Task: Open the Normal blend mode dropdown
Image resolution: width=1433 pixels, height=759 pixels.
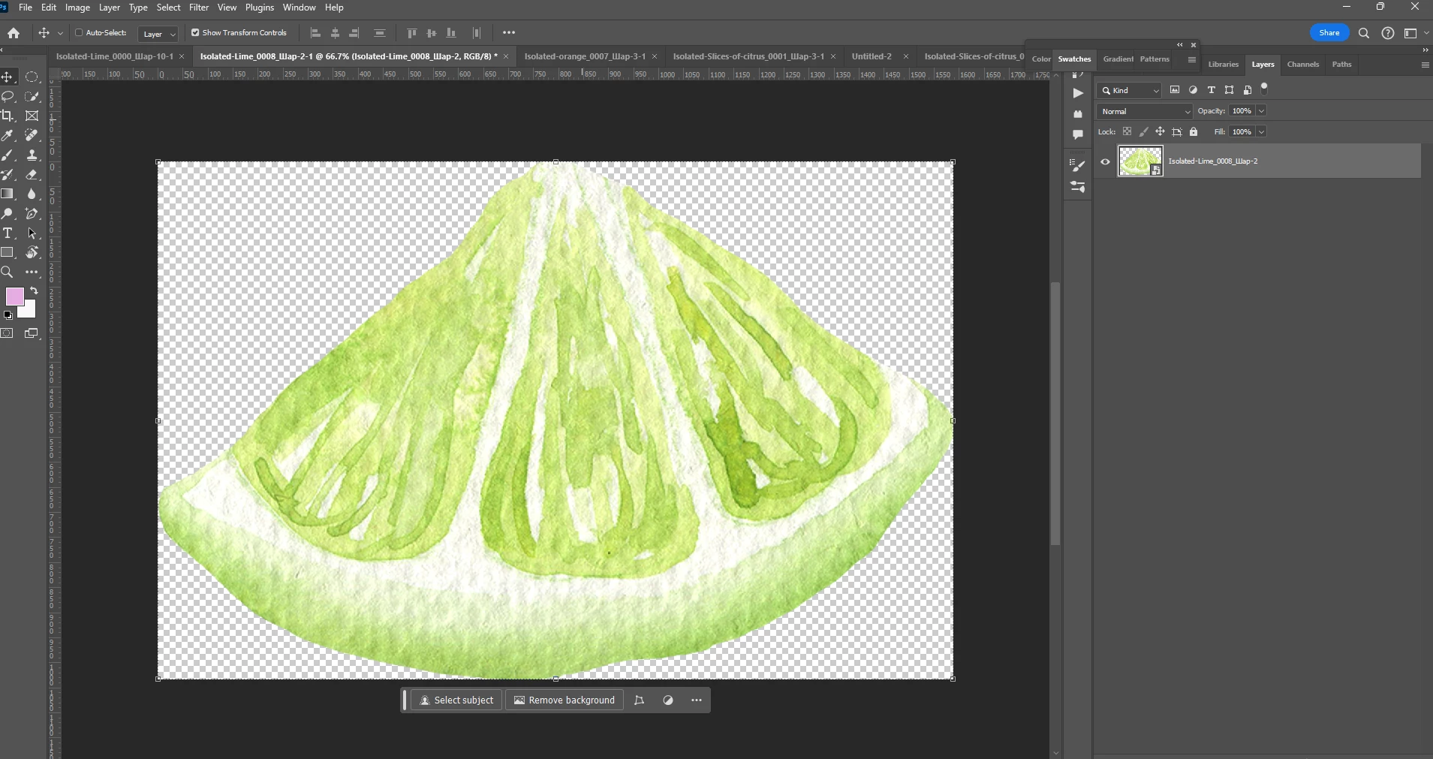Action: 1144,111
